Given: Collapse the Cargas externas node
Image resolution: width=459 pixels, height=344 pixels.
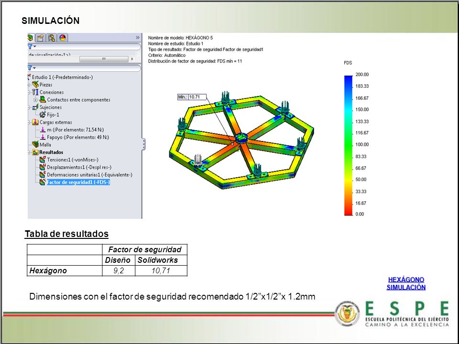Looking at the screenshot, I should (29, 122).
